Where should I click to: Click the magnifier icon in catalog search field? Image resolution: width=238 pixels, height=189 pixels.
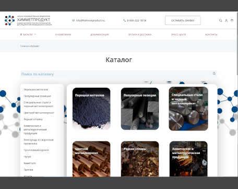point(214,74)
